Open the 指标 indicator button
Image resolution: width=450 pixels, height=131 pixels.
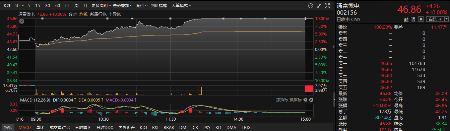(x=8, y=127)
